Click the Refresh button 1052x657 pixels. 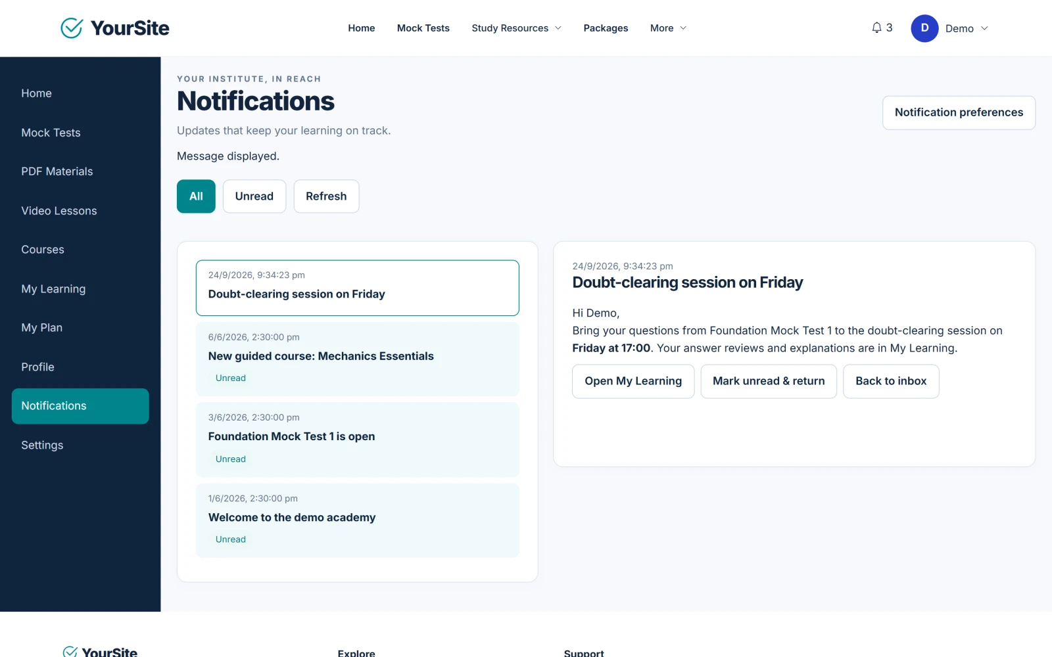pos(326,196)
